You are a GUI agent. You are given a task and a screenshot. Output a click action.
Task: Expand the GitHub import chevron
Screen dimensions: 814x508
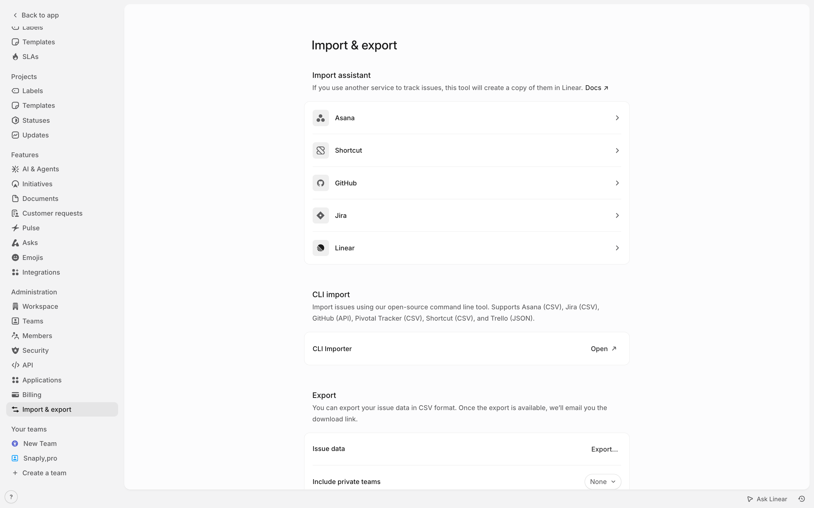point(617,183)
